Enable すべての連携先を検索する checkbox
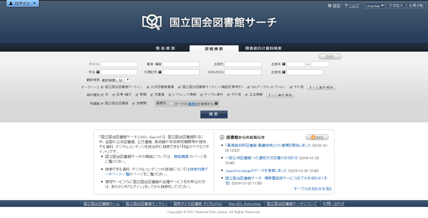Image resolution: width=428 pixels, height=218 pixels. click(171, 104)
